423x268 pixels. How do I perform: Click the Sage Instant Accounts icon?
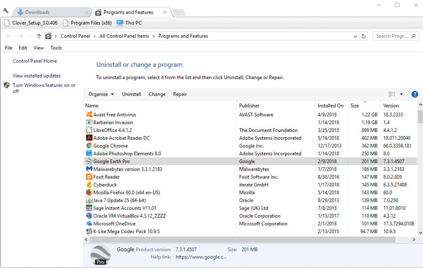pos(89,208)
